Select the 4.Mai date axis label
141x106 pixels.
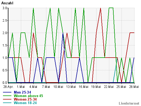33,87
